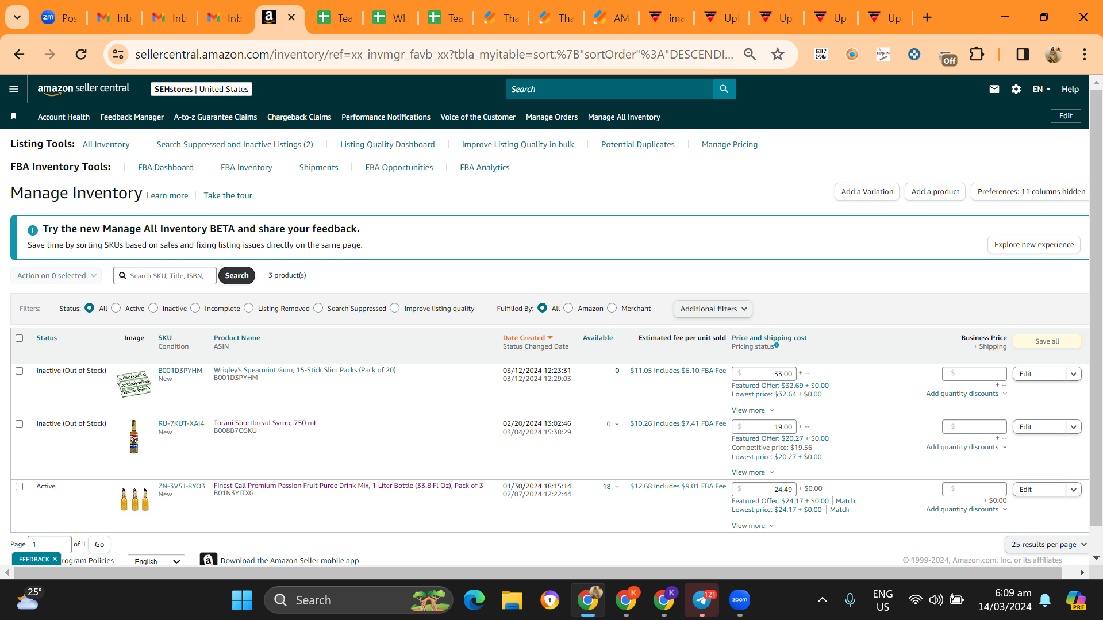This screenshot has height=620, width=1103.
Task: Click the bookmark flag icon in nav bar
Action: [x=14, y=116]
